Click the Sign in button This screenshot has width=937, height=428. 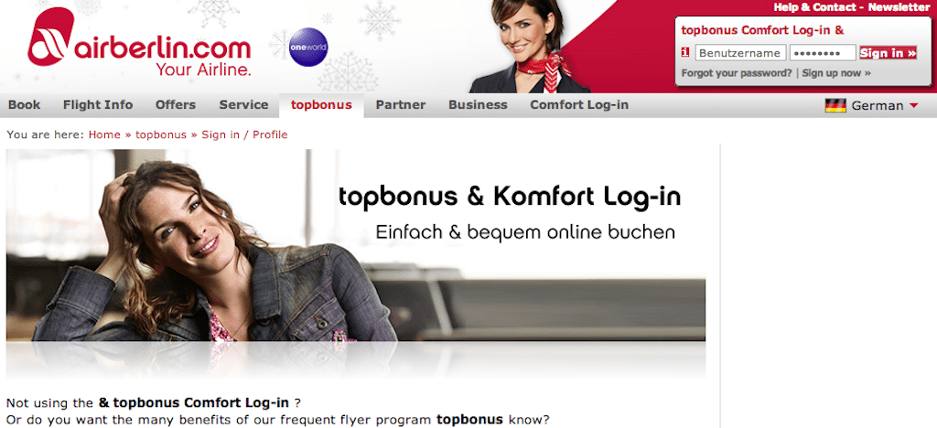[888, 53]
